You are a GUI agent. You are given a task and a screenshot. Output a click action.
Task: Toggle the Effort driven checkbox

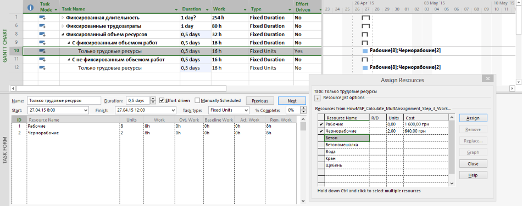click(162, 100)
